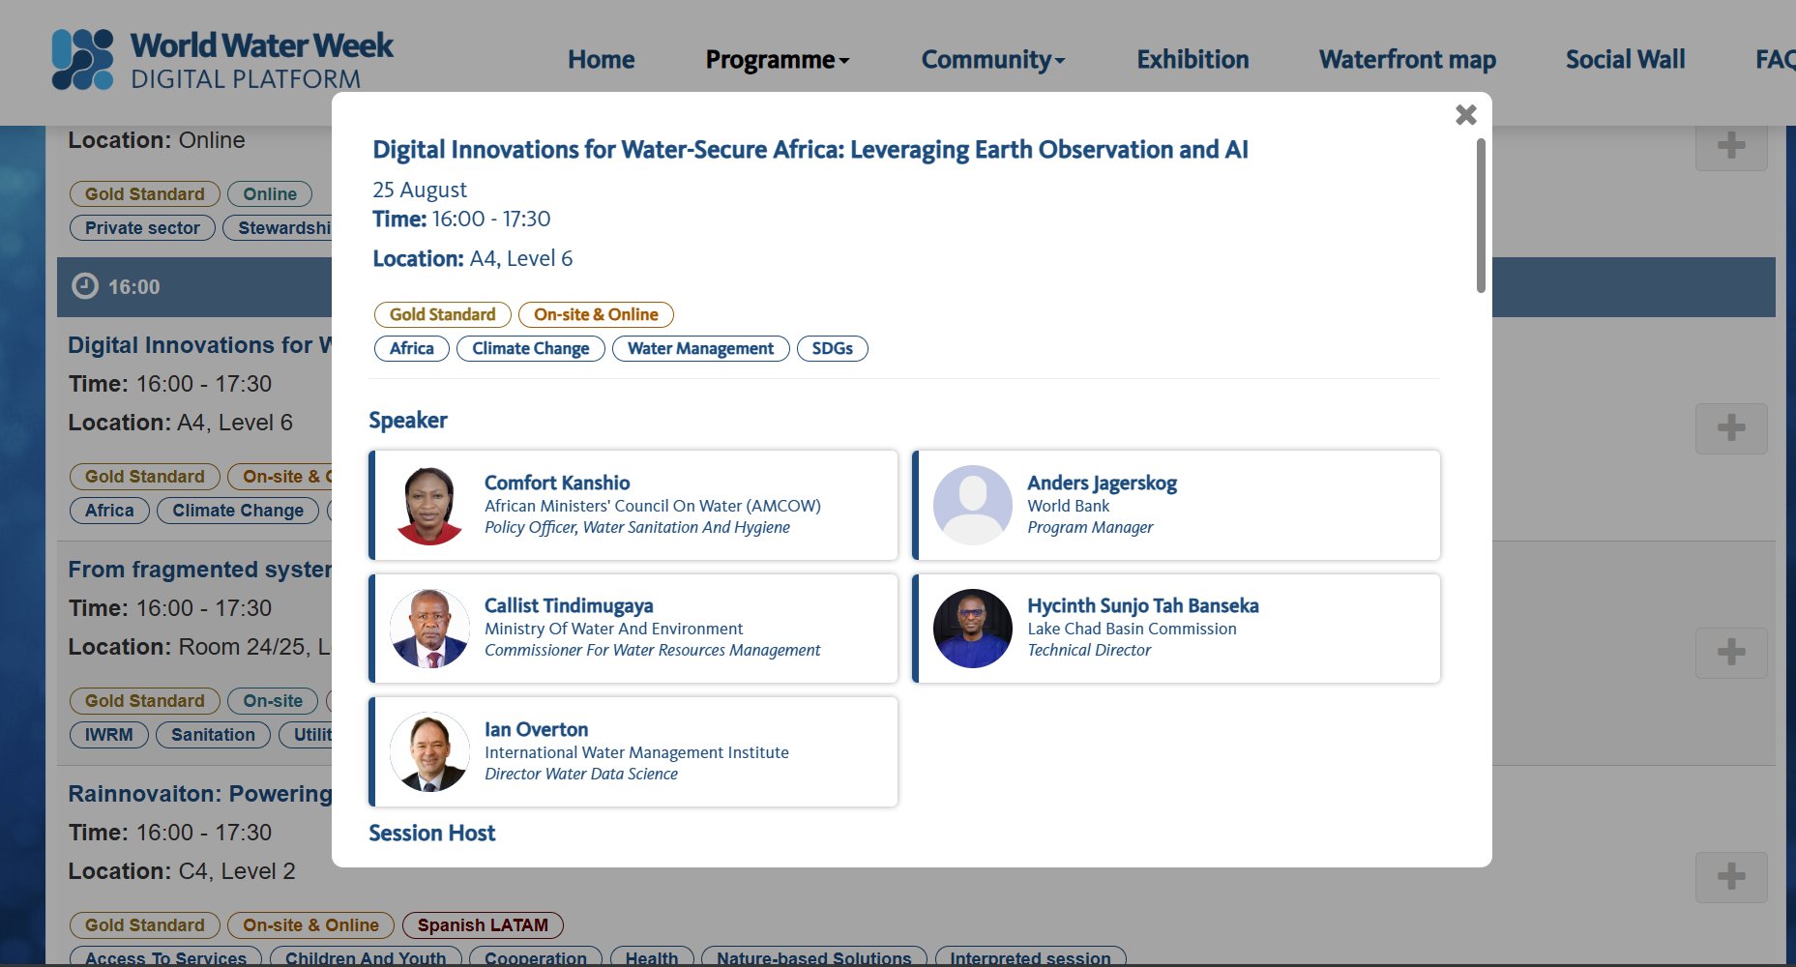Add From fragmented systems session plus button
Screen dimensions: 1796x967
point(1731,653)
